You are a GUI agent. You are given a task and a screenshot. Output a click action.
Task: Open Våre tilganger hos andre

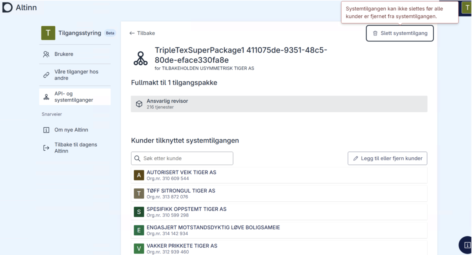point(76,75)
